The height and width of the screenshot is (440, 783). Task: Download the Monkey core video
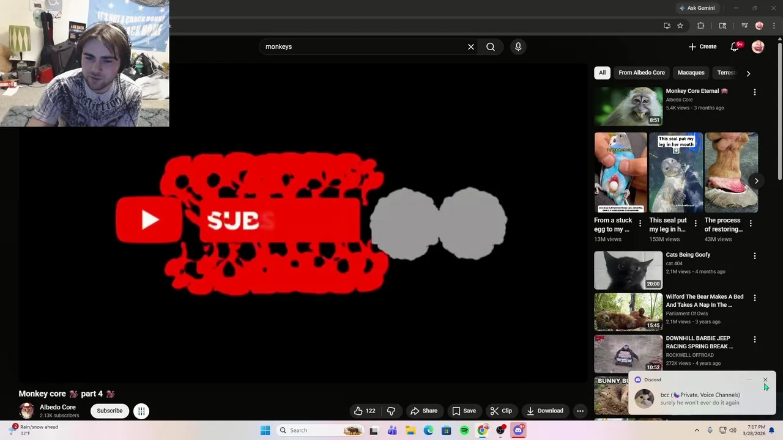544,411
